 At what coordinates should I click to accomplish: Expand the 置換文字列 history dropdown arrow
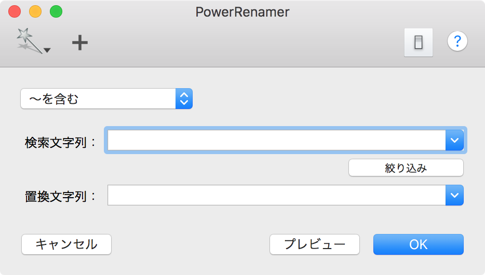click(454, 196)
